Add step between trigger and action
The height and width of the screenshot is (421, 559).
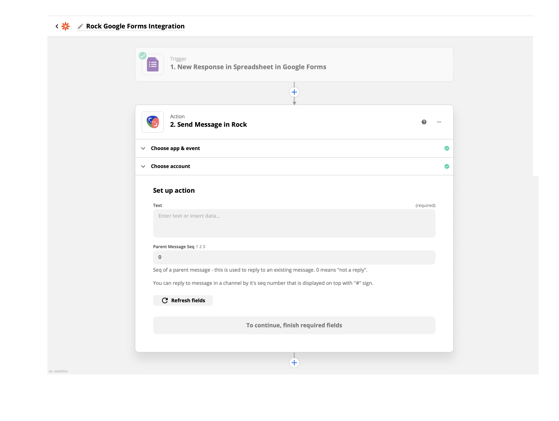[x=294, y=92]
